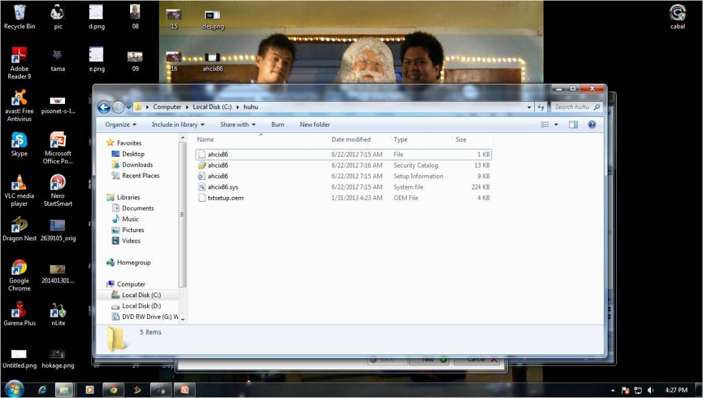Open the nLite desktop shortcut
This screenshot has height=398, width=703.
tap(58, 314)
